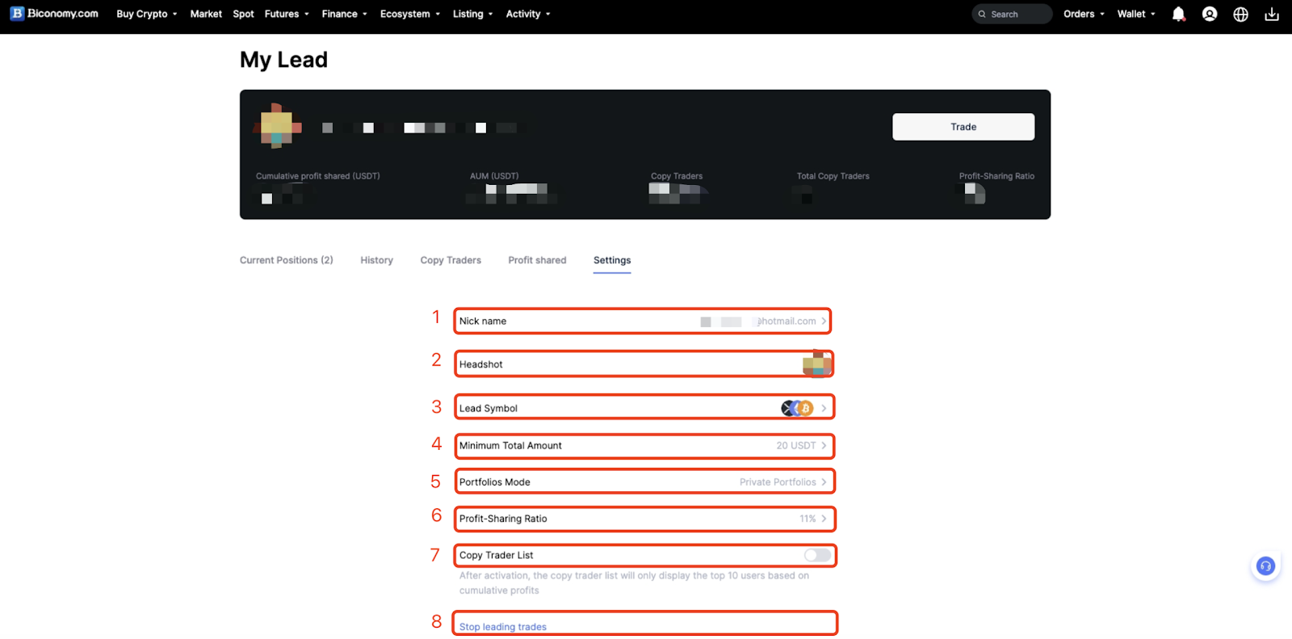Click the download app icon
Image resolution: width=1292 pixels, height=639 pixels.
(x=1272, y=14)
